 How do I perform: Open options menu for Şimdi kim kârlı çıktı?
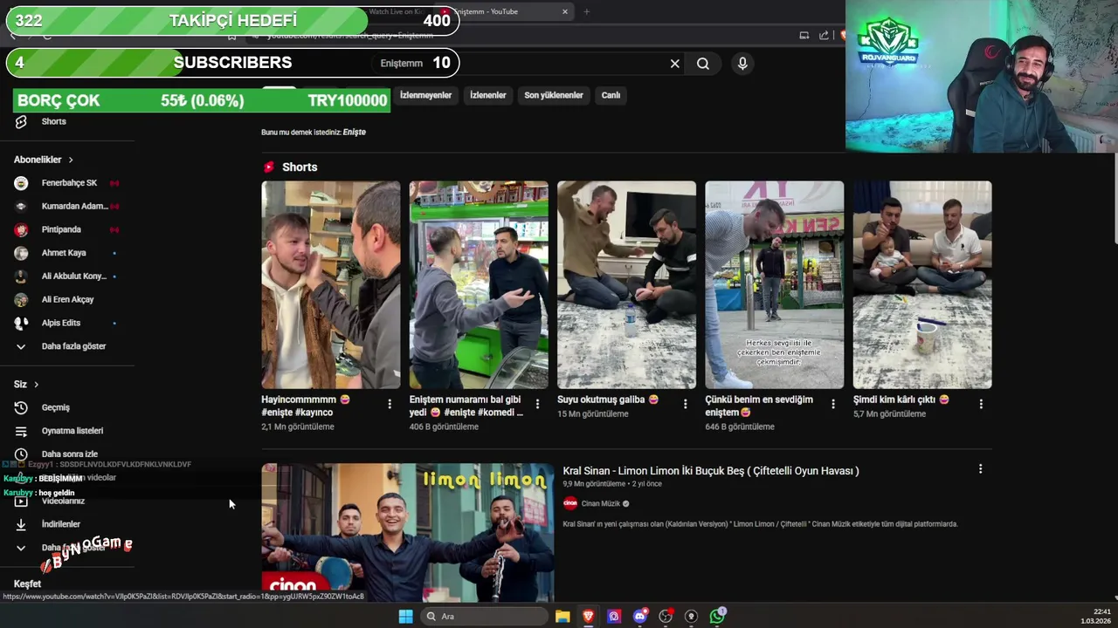coord(981,404)
